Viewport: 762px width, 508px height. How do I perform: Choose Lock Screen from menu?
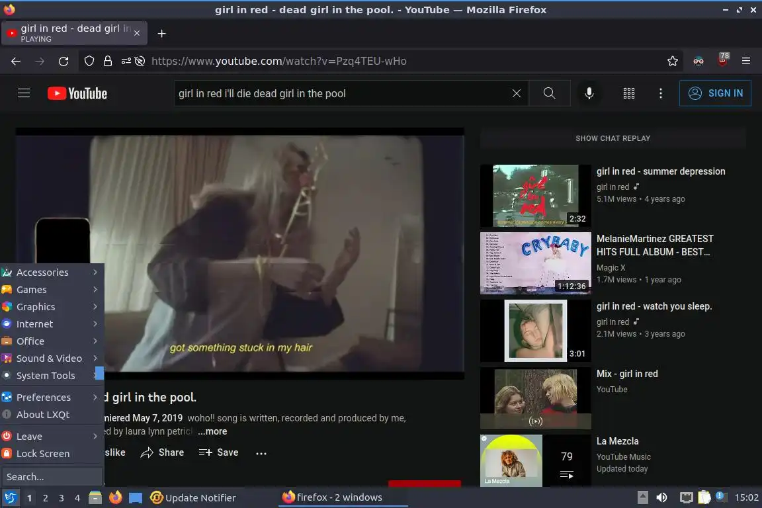pyautogui.click(x=52, y=454)
